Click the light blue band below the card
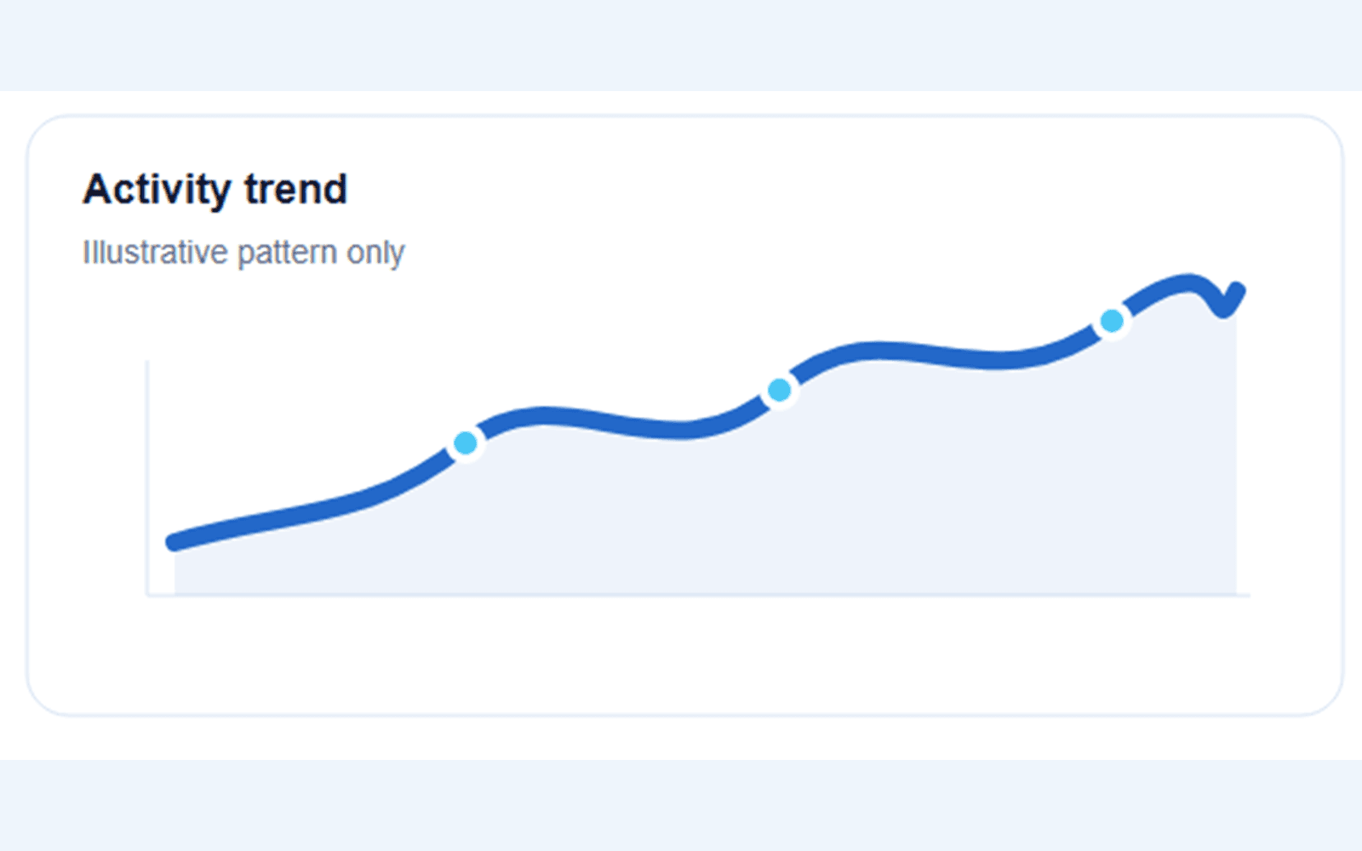This screenshot has height=851, width=1362. pos(681,805)
